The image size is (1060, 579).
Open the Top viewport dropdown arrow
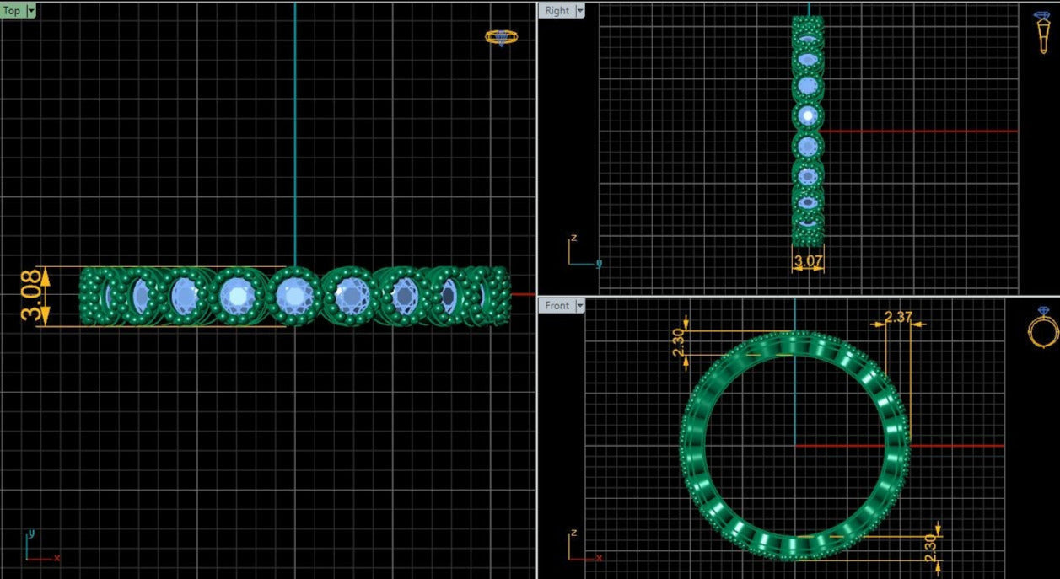31,11
